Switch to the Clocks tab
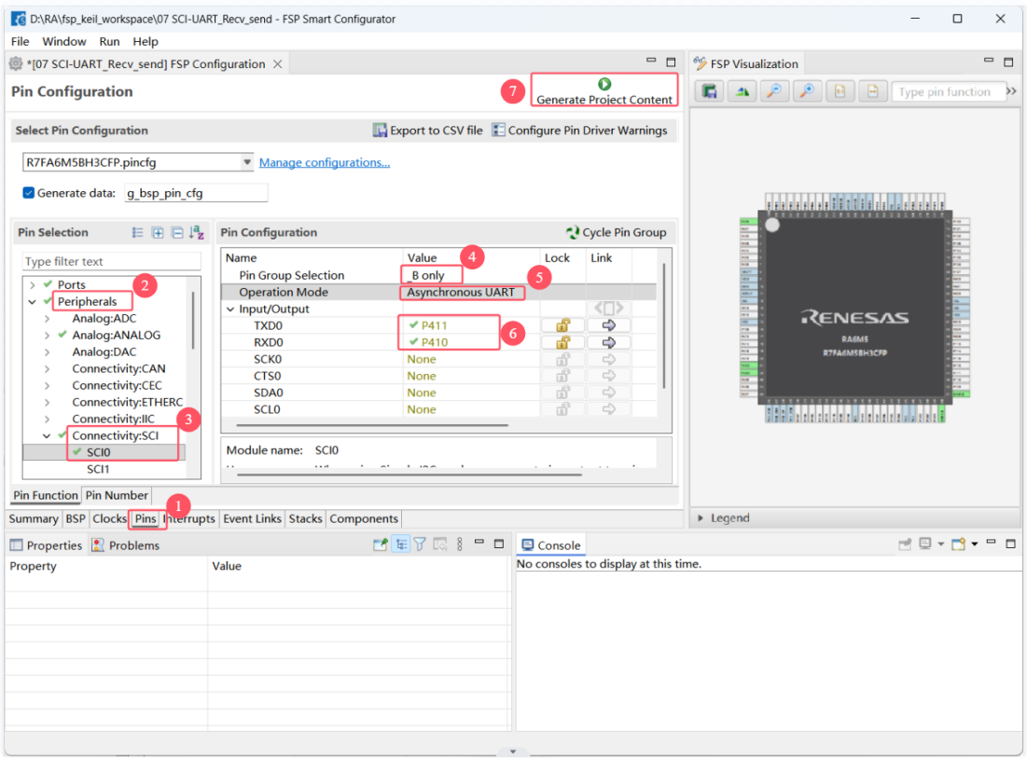Viewport: 1027px width, 758px height. 109,518
